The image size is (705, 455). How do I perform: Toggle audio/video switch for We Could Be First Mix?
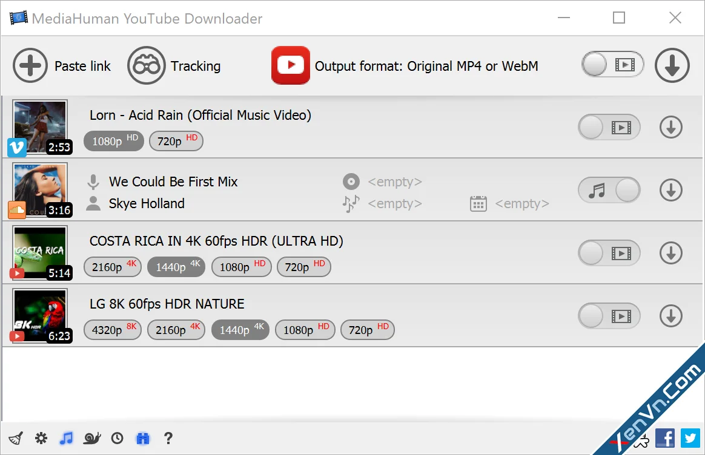pos(609,190)
